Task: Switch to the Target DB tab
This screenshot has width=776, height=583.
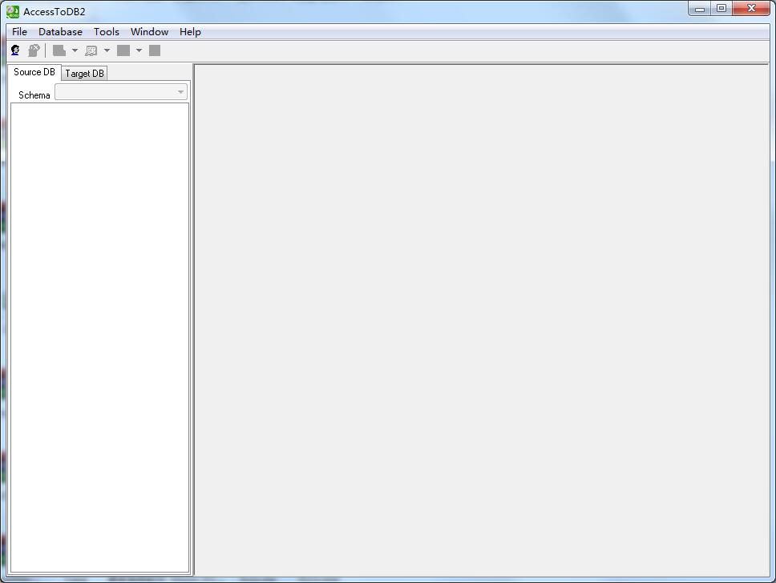Action: click(84, 74)
